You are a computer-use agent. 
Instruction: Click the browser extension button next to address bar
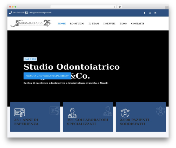click(120, 7)
